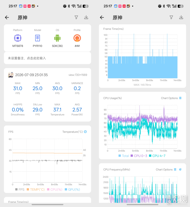Image resolution: width=190 pixels, height=207 pixels.
Task: Tap view:720×1569 resolution text
Action: [x=78, y=75]
